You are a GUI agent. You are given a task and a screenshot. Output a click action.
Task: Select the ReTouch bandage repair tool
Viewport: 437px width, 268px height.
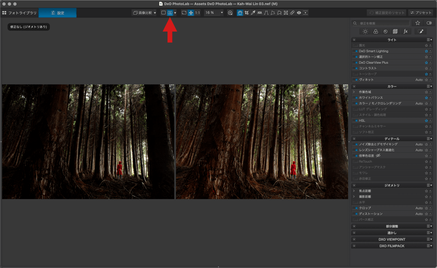(x=292, y=13)
